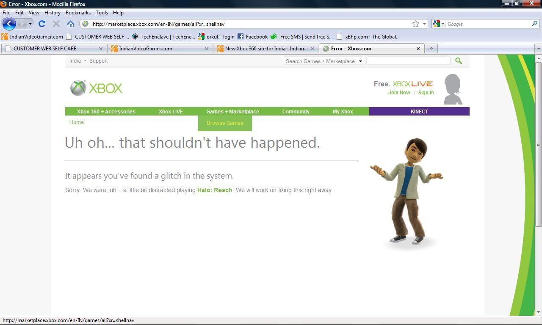
Task: Select Browse Games from the submenu
Action: pos(225,123)
